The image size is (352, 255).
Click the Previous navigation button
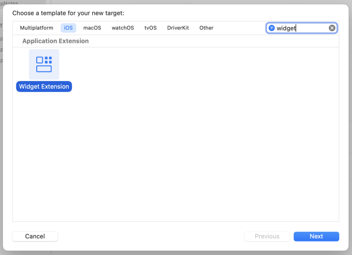(267, 236)
